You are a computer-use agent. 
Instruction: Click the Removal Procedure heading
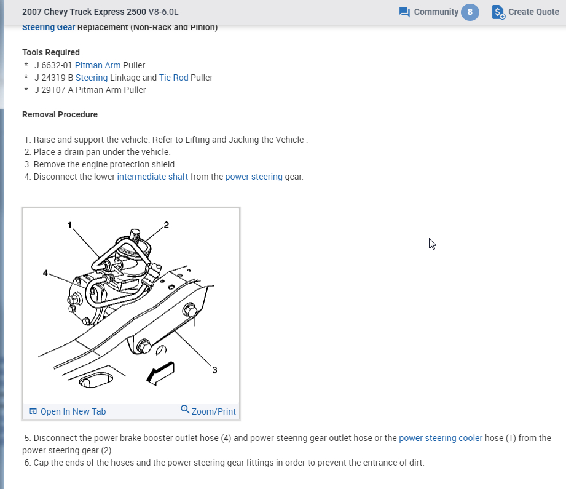pos(60,114)
